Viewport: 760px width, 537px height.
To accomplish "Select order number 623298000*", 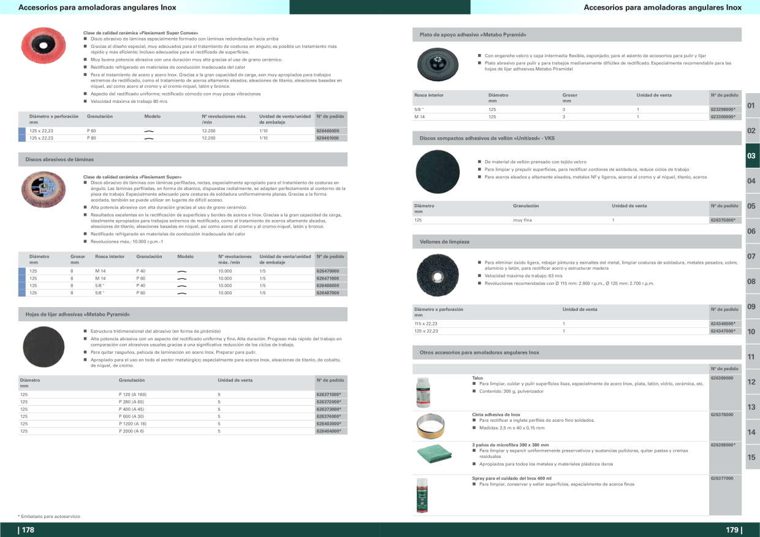I will 723,109.
